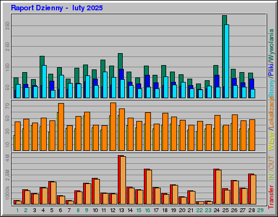Click day label 28 on the x-axis
The image size is (278, 217).
[x=251, y=210]
